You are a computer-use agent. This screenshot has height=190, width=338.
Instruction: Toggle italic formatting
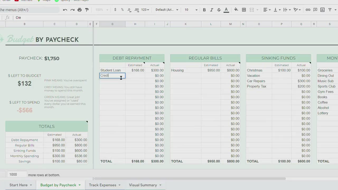212,10
